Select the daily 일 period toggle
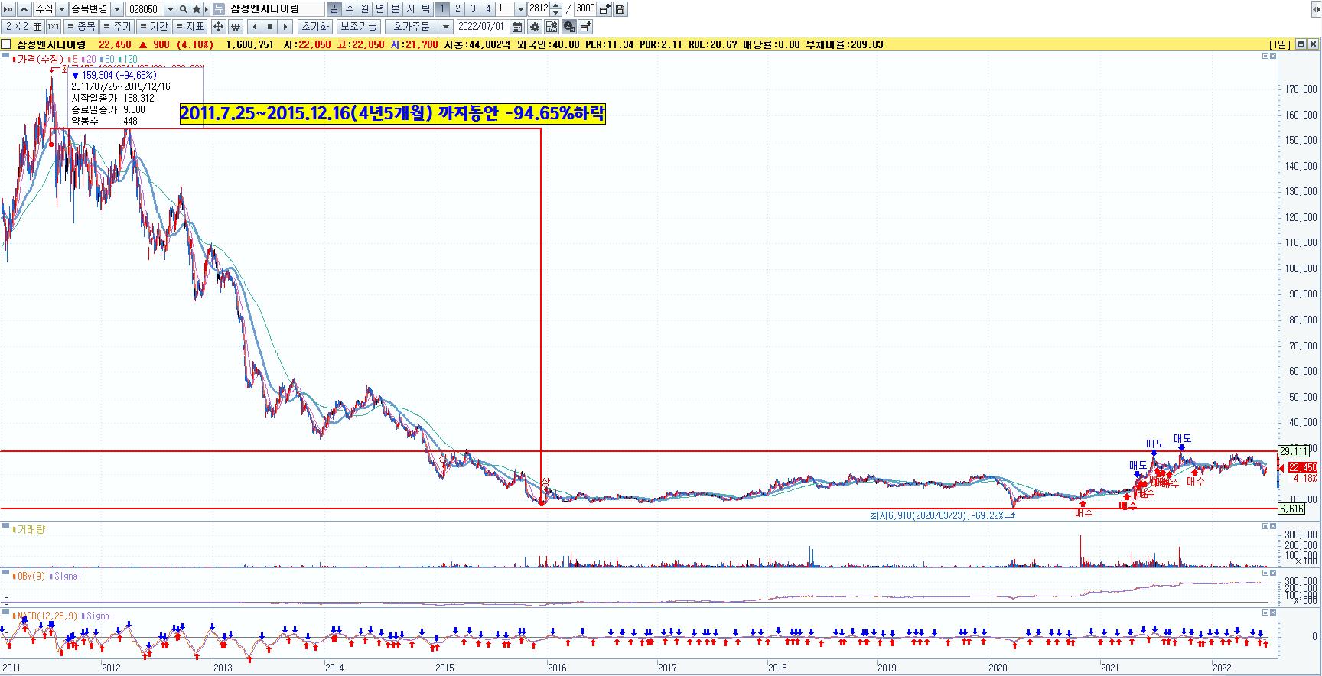This screenshot has width=1322, height=676. point(334,9)
